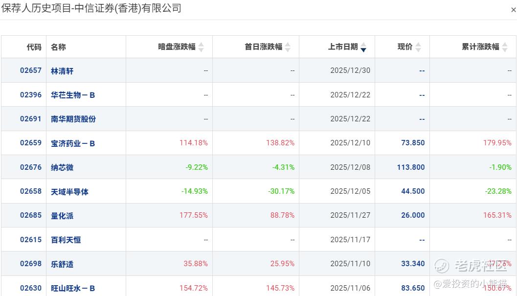Select cumulative change -23.28%

point(498,191)
